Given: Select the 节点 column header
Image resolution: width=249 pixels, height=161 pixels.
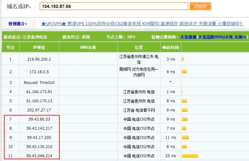Looking at the screenshot, I should [10, 47].
